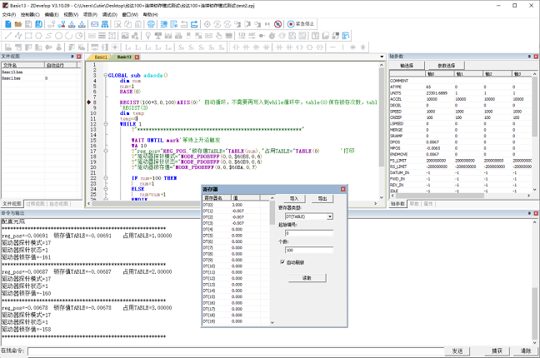Click the 在线命令 command input field
The image size is (540, 358).
pos(236,351)
